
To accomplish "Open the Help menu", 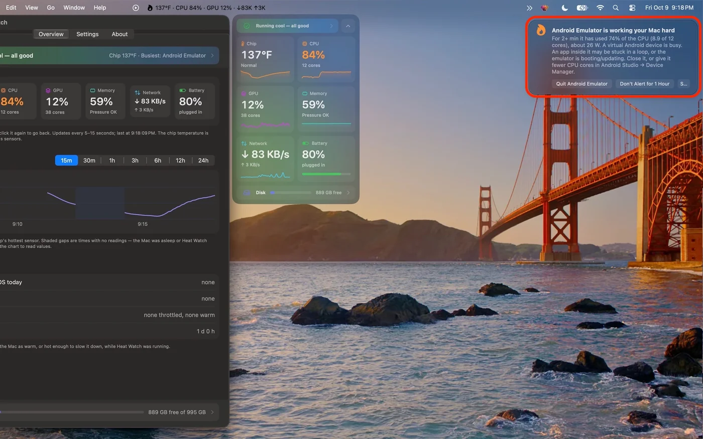I will (x=100, y=8).
